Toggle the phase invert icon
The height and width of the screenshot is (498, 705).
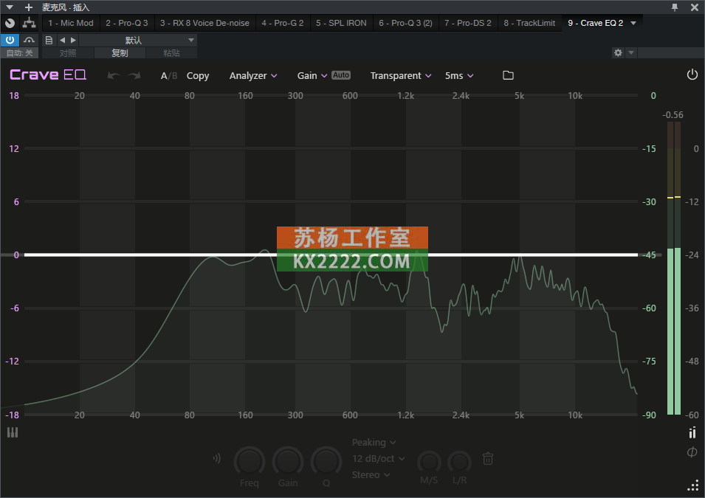pyautogui.click(x=692, y=452)
